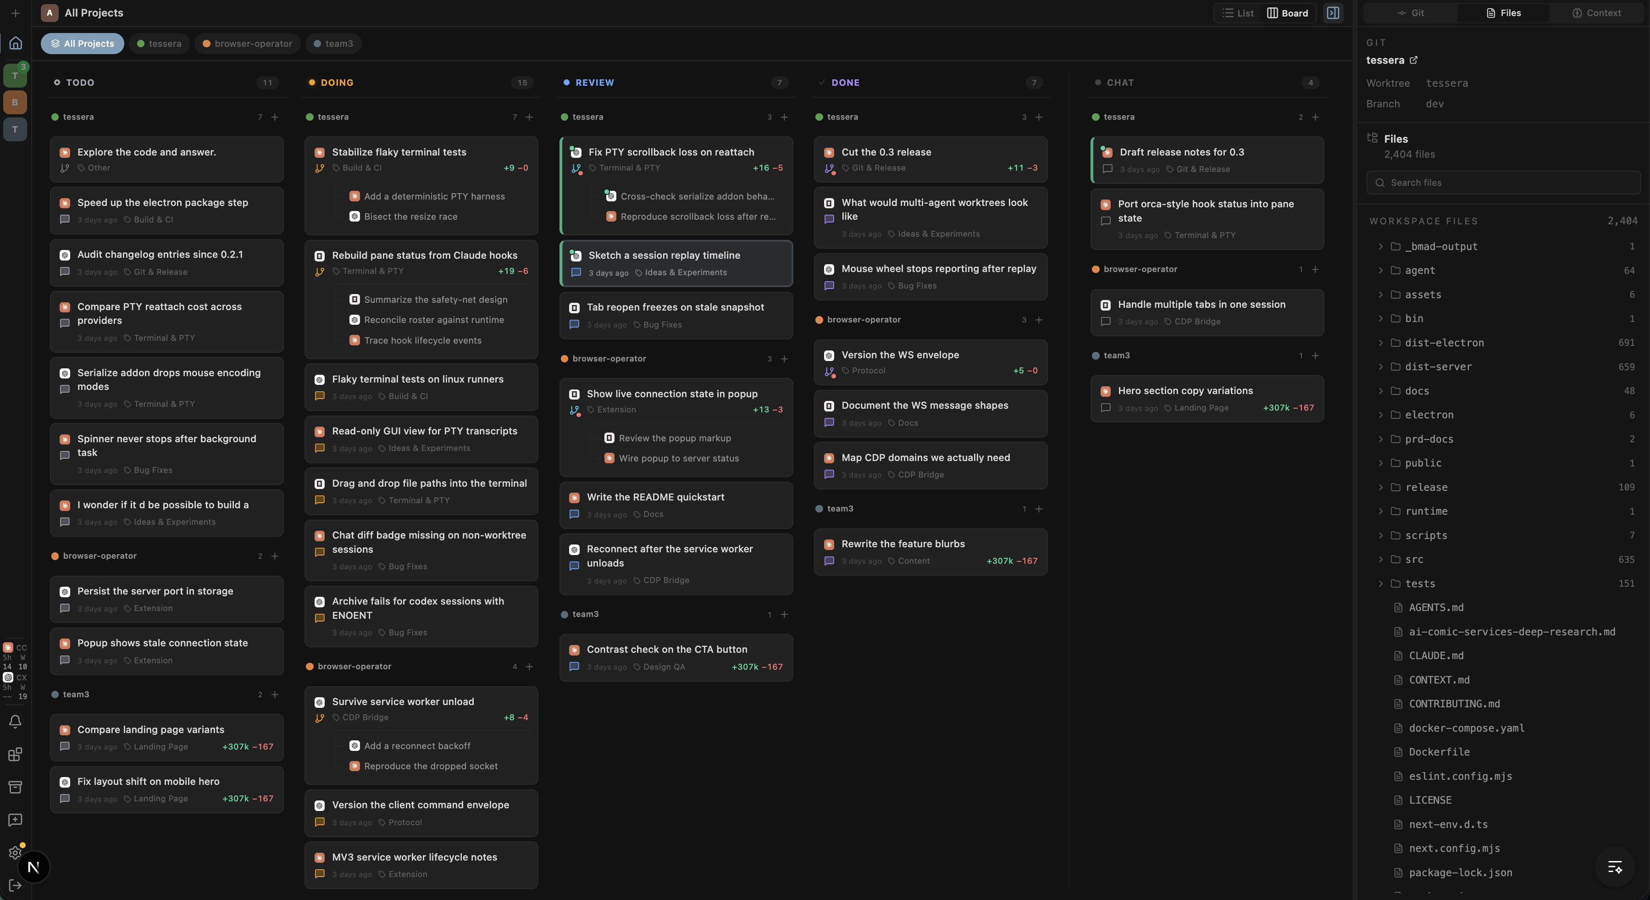
Task: Click the N avatar circle
Action: coord(33,867)
